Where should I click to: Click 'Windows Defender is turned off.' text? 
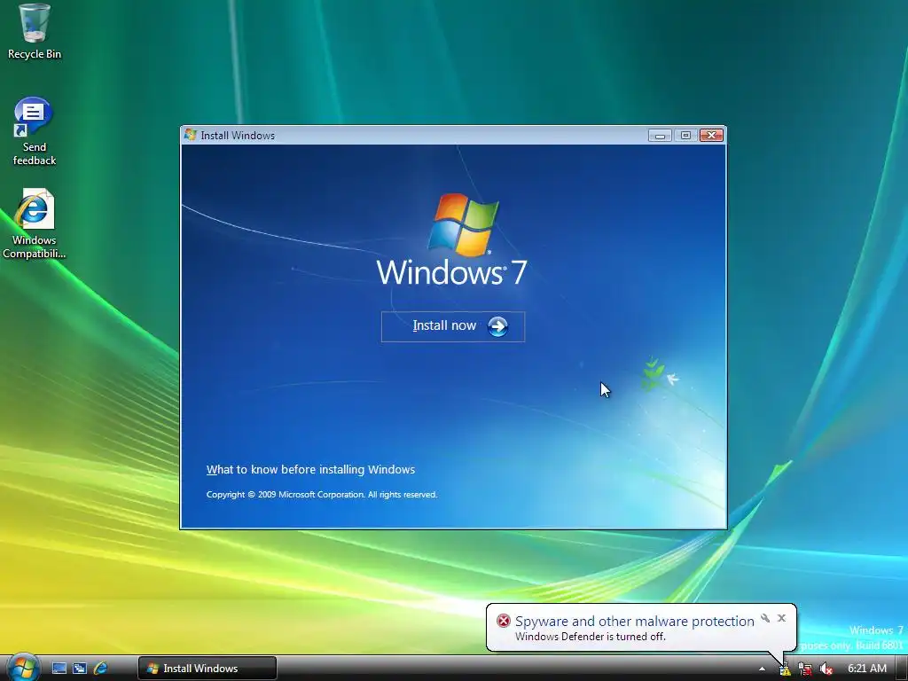click(590, 637)
